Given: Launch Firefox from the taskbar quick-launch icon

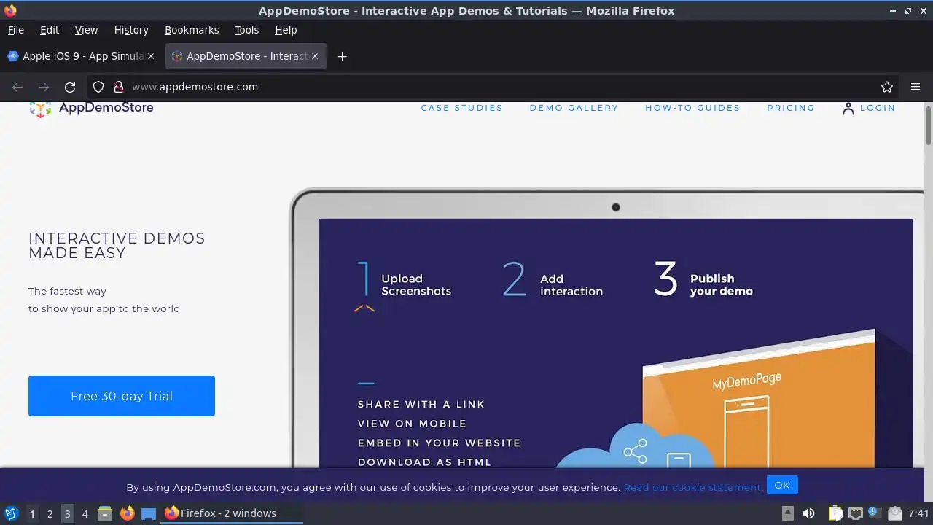Looking at the screenshot, I should pyautogui.click(x=128, y=513).
